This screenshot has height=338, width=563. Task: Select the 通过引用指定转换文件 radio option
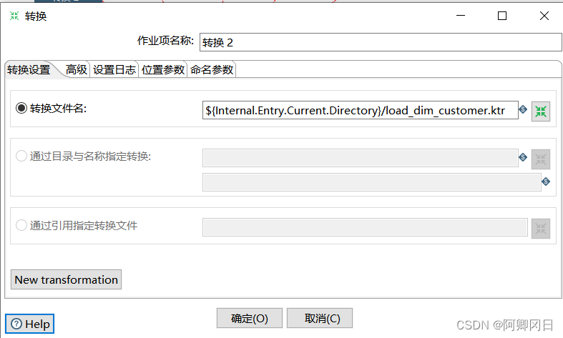(x=21, y=226)
